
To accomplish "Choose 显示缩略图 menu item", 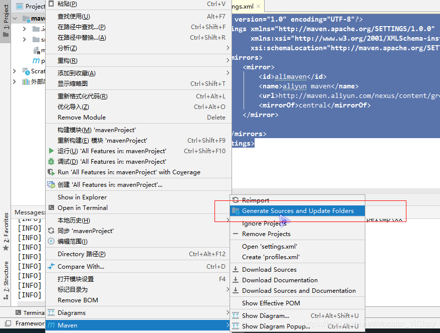I will (x=139, y=83).
